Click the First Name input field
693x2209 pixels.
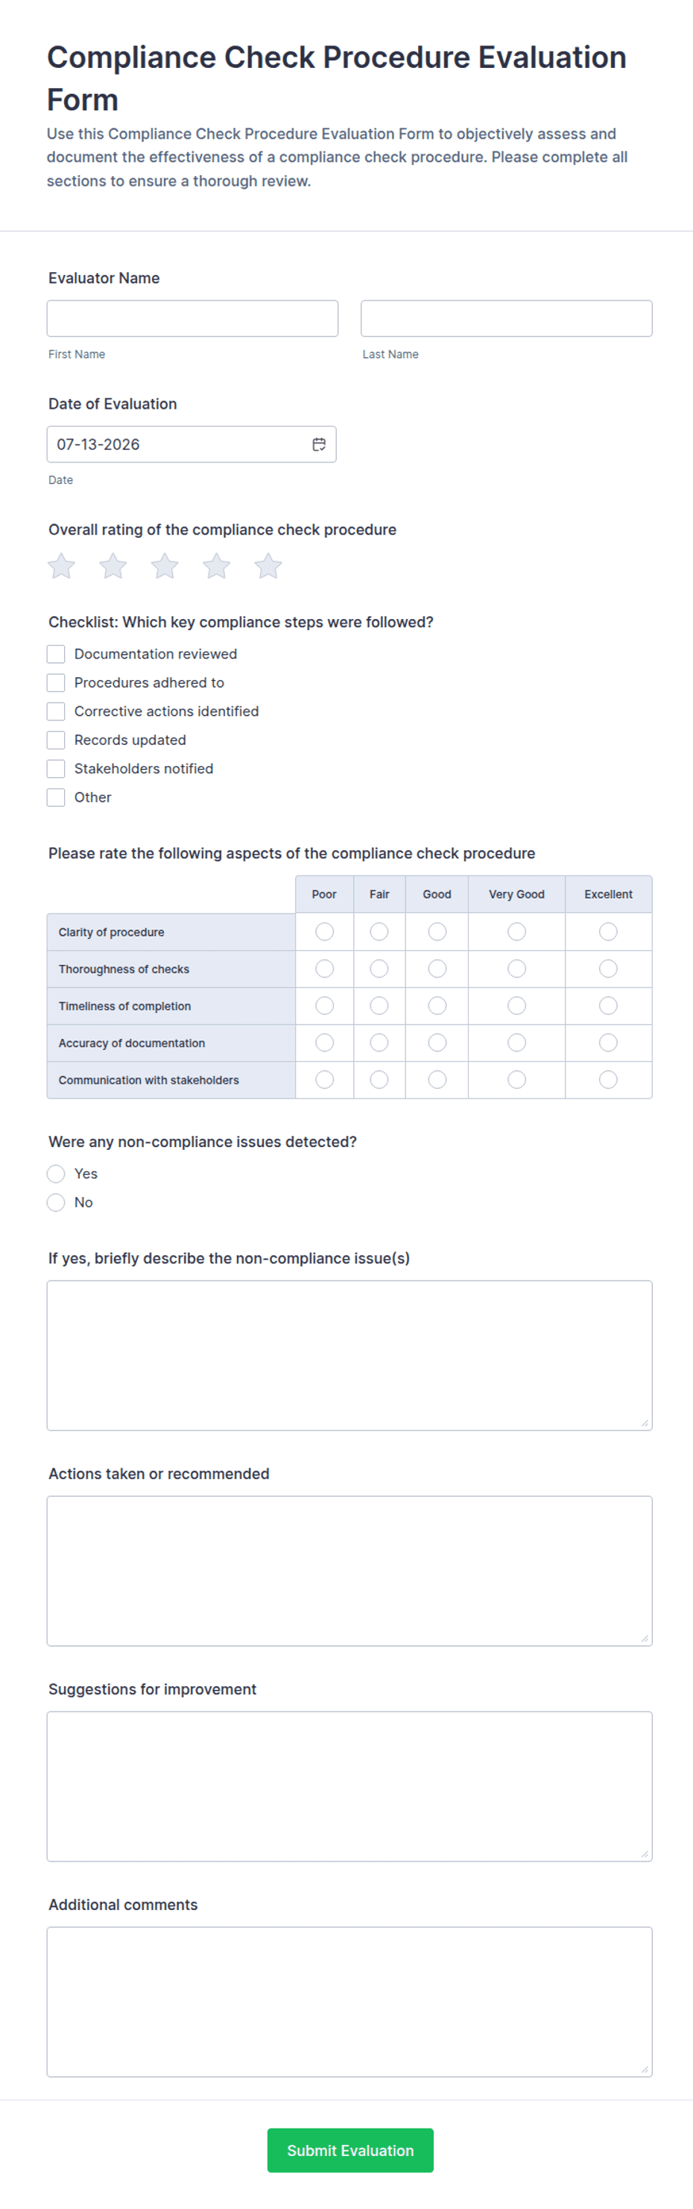193,318
